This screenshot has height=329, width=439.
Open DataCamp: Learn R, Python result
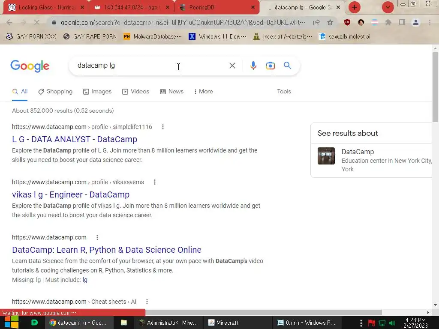pyautogui.click(x=107, y=250)
